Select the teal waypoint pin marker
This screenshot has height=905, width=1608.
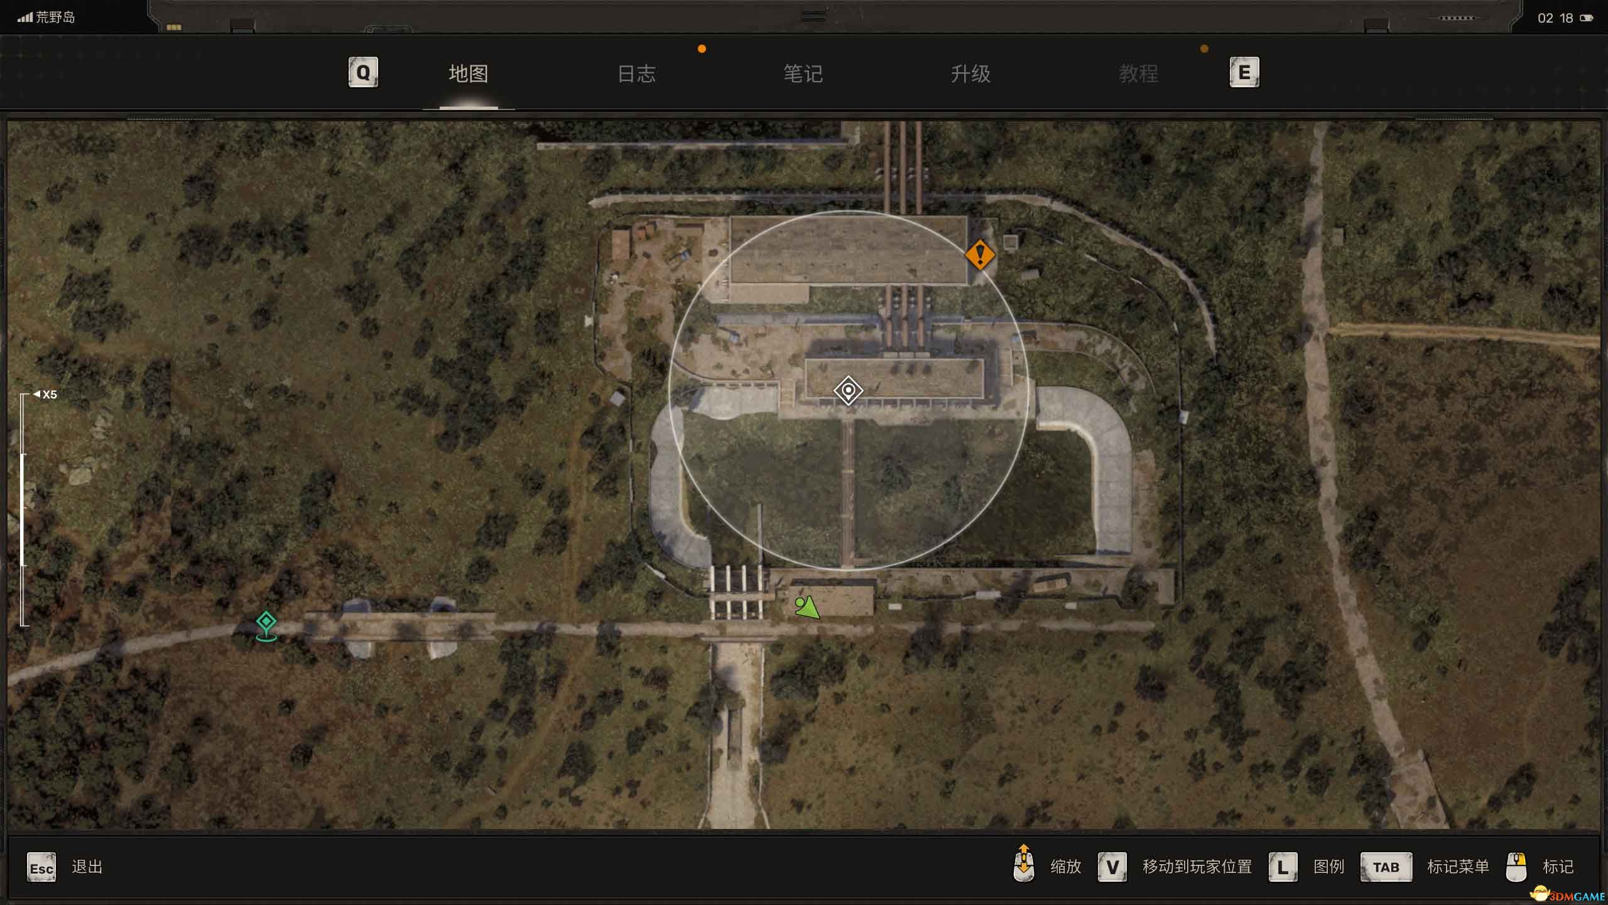pyautogui.click(x=266, y=626)
